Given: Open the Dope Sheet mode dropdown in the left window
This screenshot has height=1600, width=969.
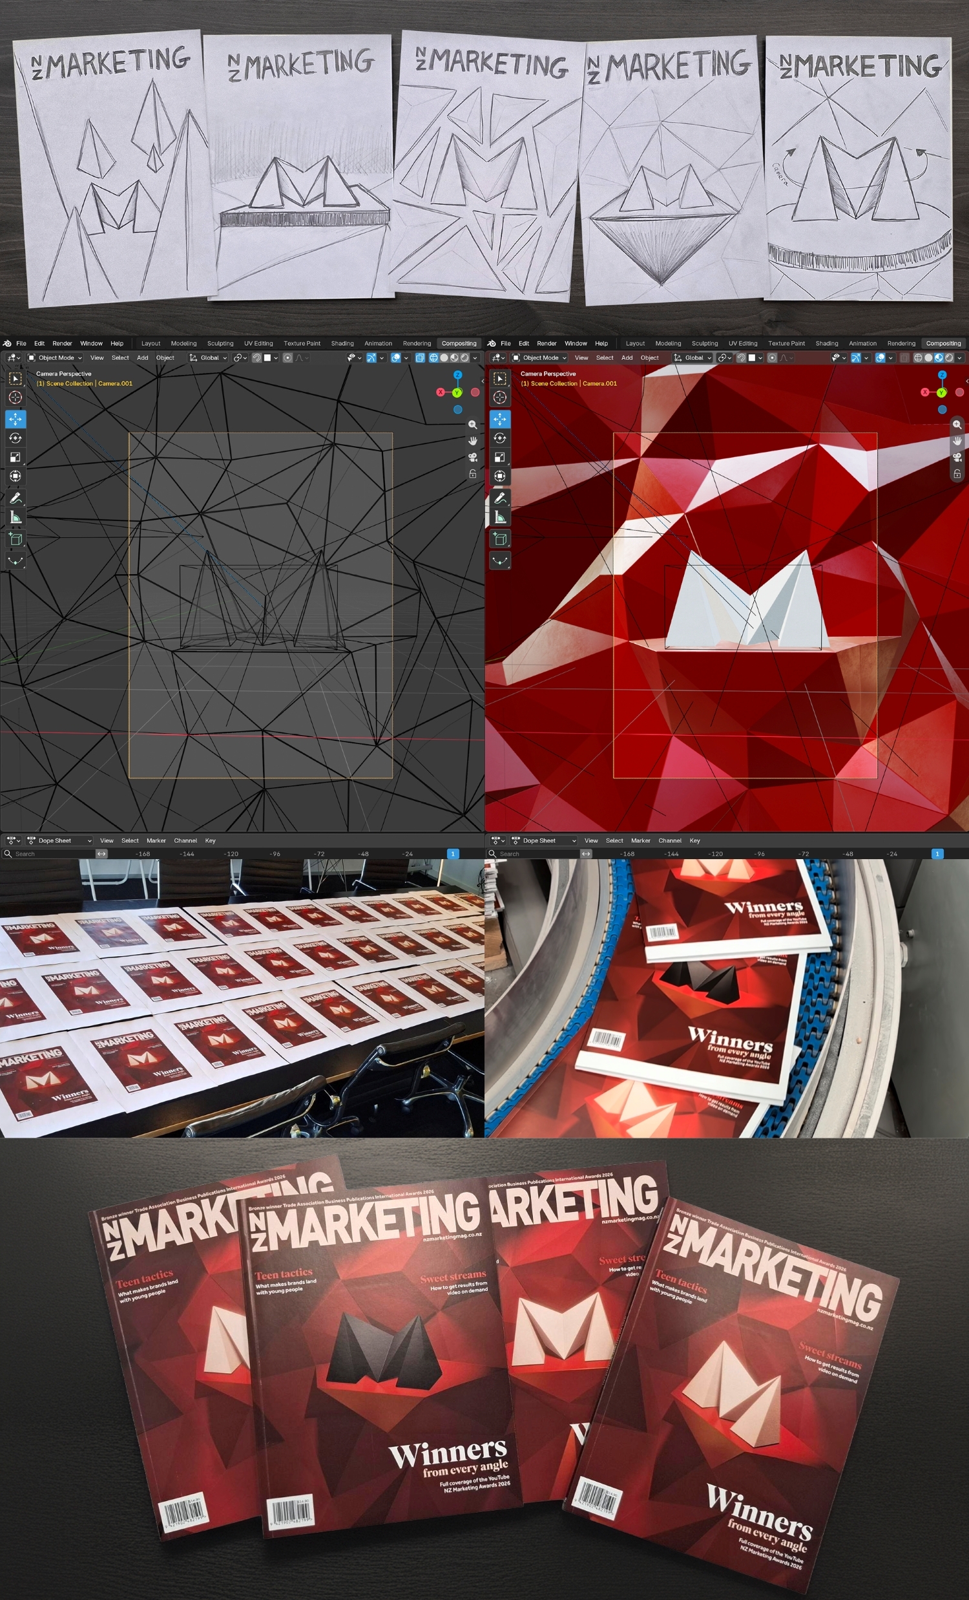Looking at the screenshot, I should point(59,840).
